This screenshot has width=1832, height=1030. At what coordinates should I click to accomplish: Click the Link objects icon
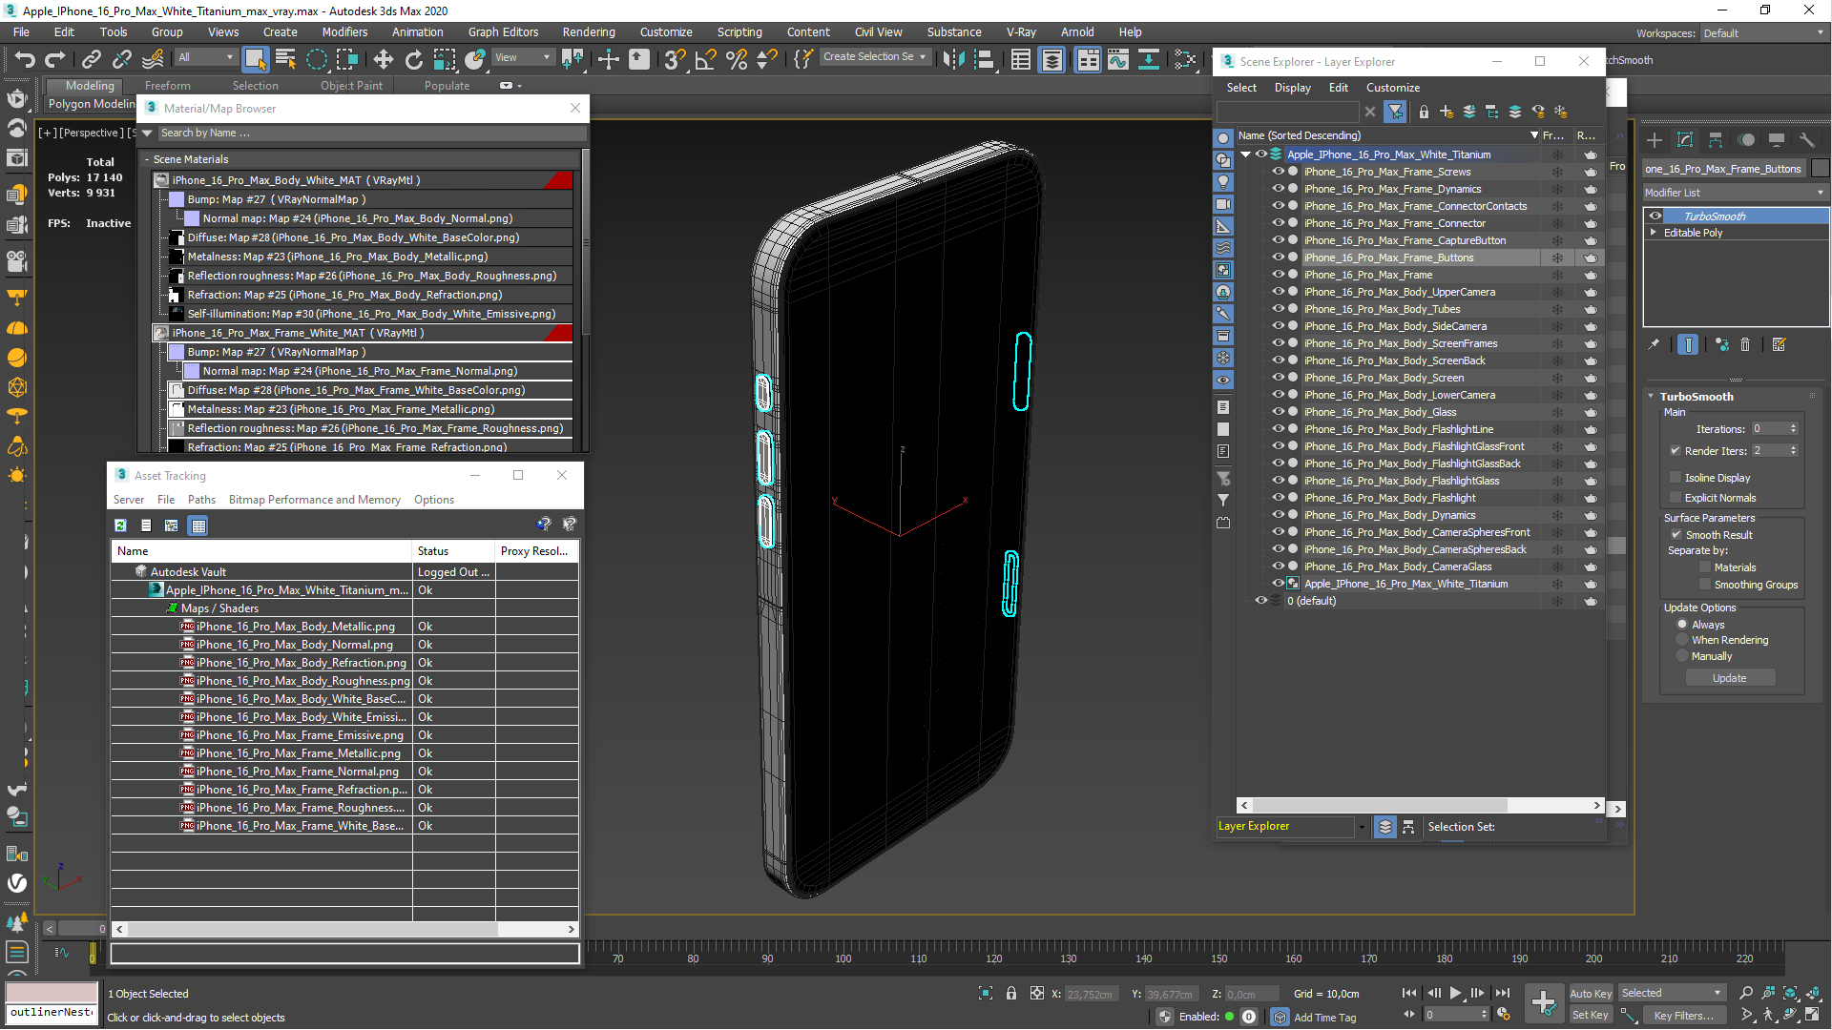pyautogui.click(x=92, y=59)
